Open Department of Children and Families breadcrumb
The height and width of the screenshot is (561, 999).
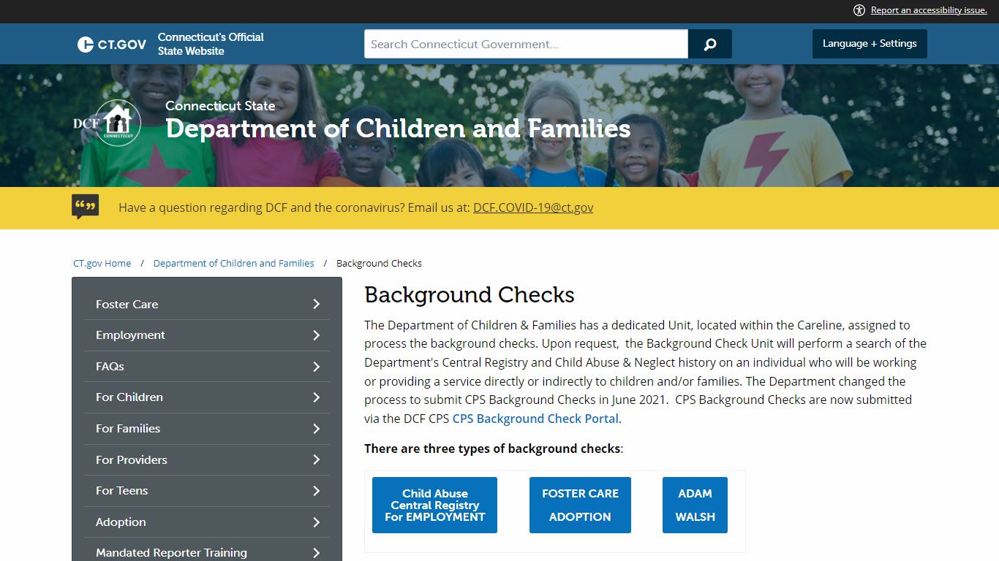[234, 264]
